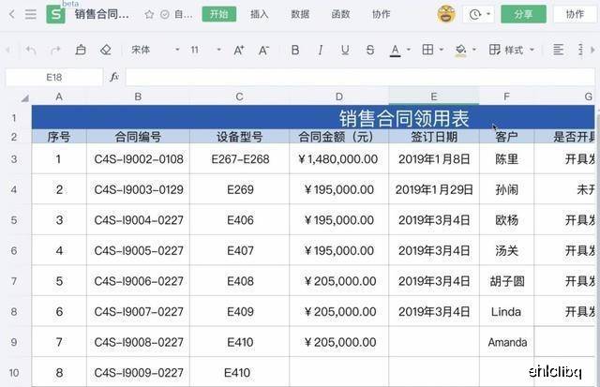The height and width of the screenshot is (387, 600).
Task: Open the user avatar profile
Action: coord(446,14)
